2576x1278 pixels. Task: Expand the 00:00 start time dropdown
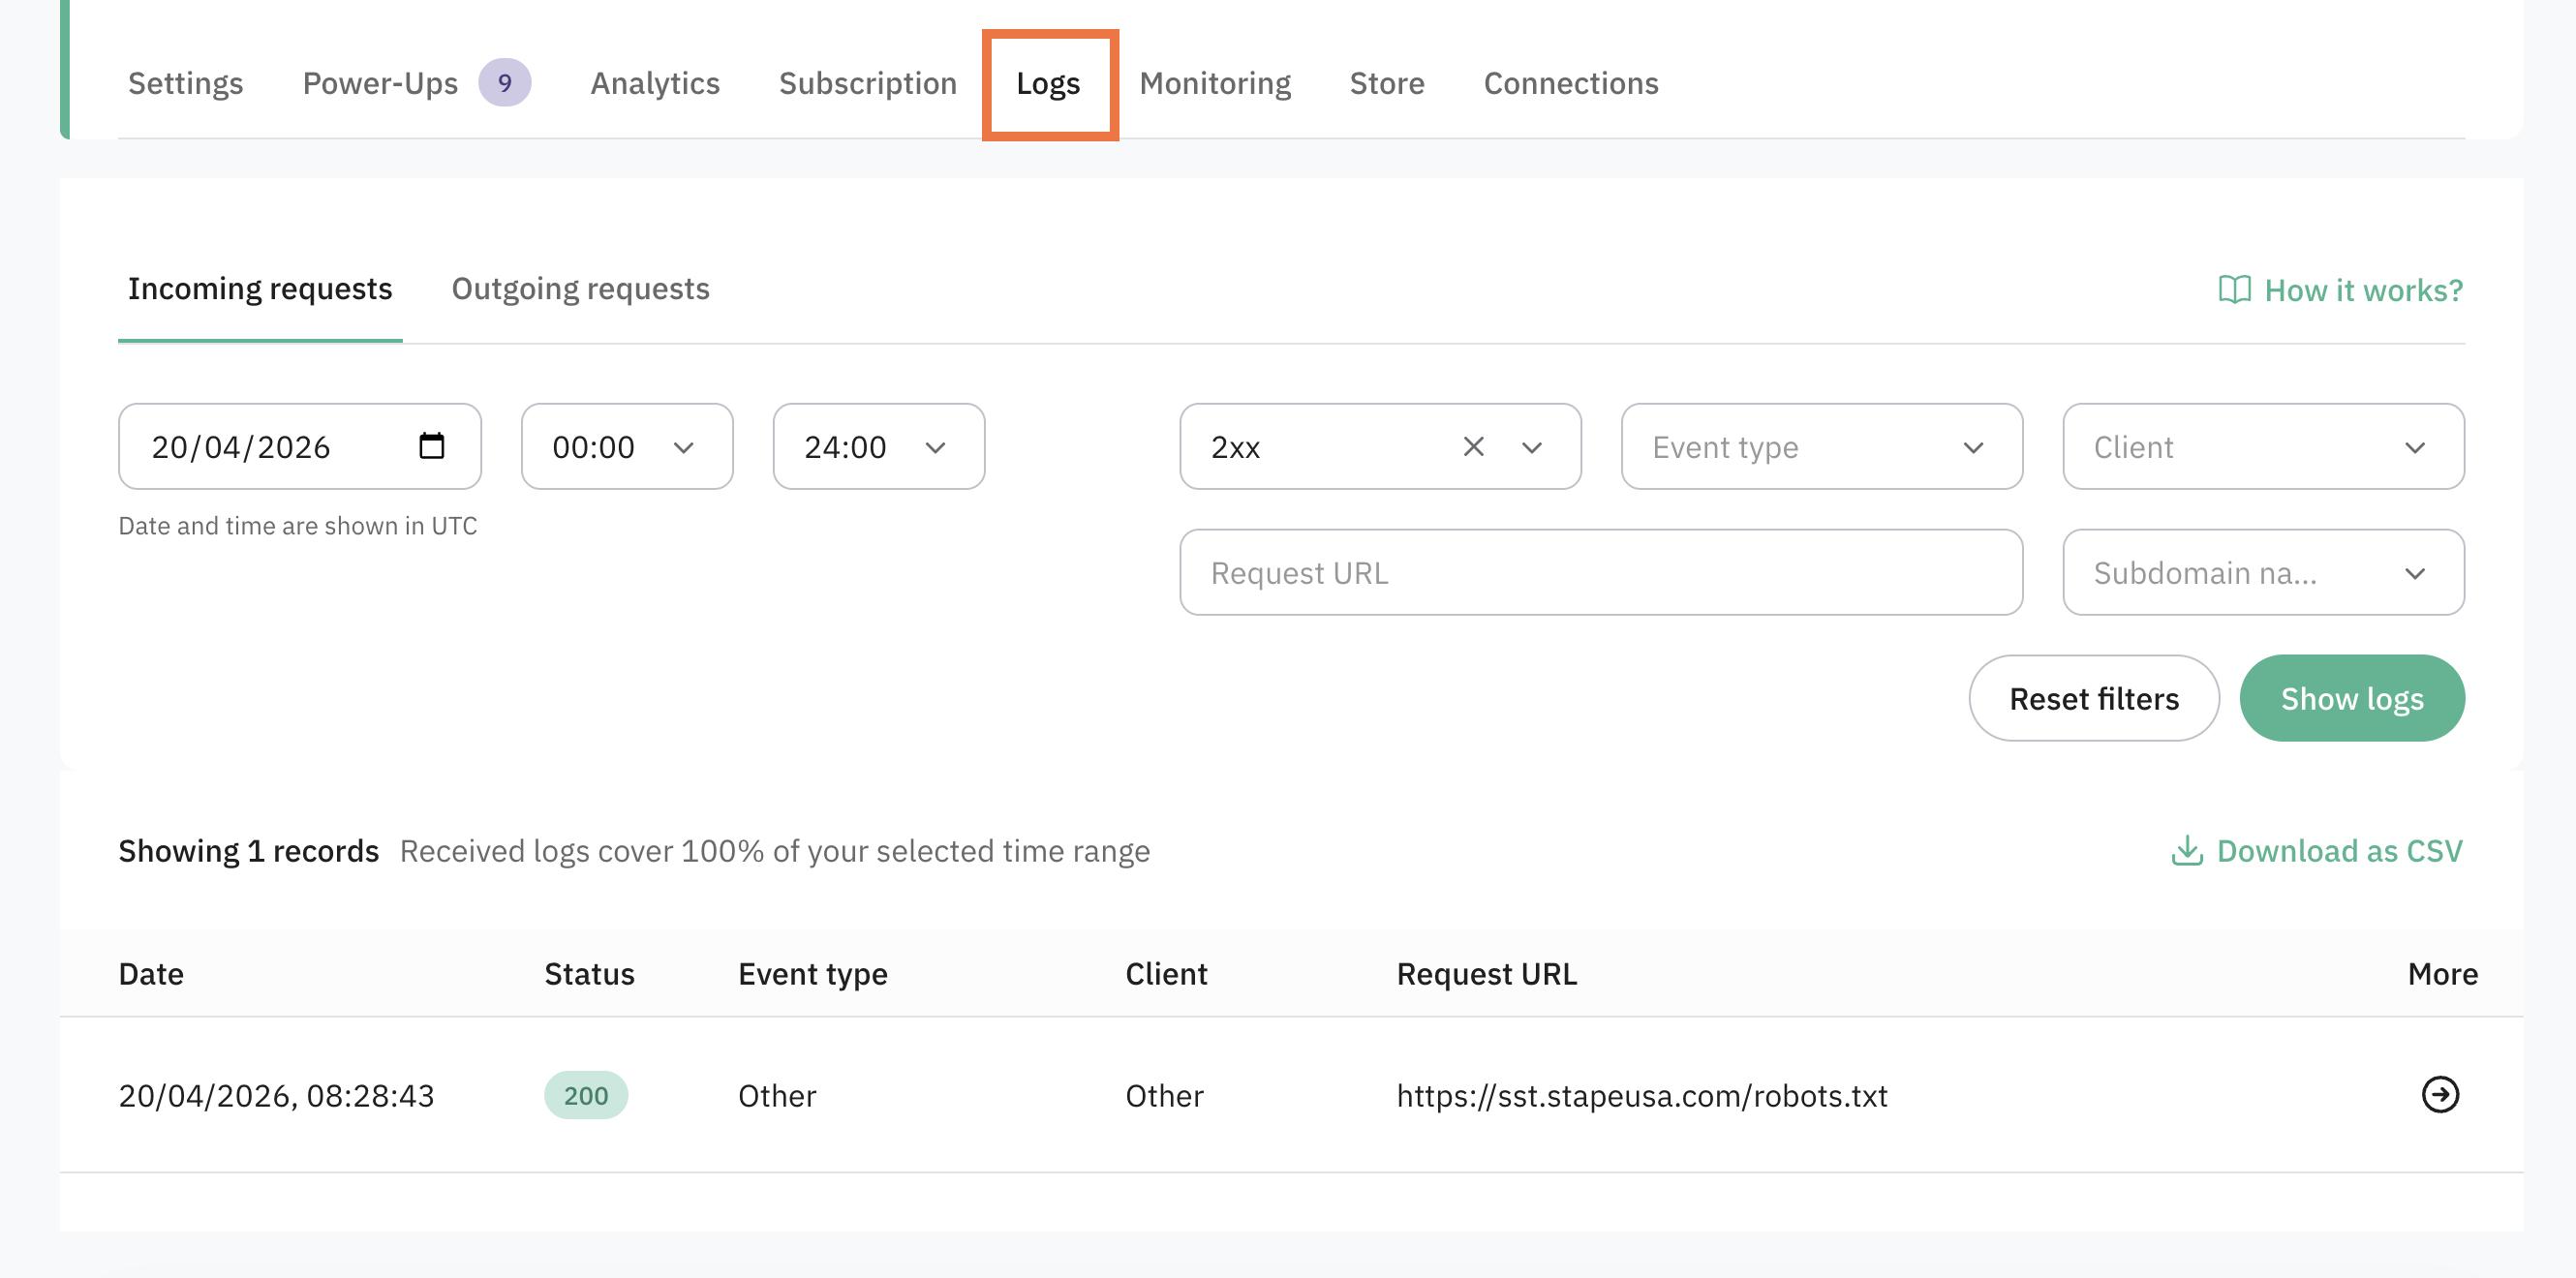627,446
